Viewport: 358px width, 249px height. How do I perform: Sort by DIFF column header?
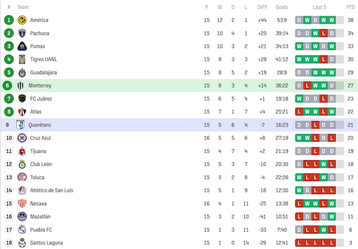click(262, 7)
